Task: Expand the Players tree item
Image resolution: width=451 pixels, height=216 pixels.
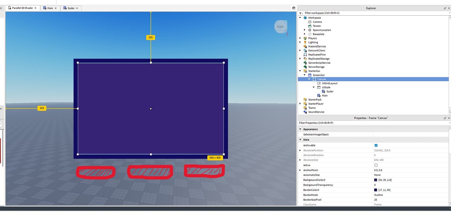Action: 300,38
